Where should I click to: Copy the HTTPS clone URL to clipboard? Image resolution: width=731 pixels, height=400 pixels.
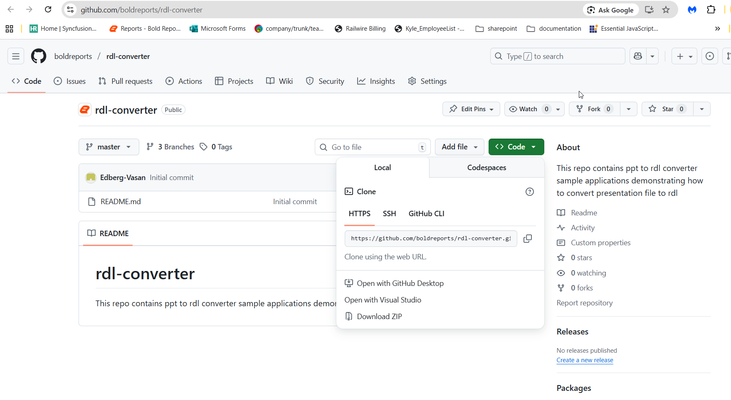click(x=527, y=239)
